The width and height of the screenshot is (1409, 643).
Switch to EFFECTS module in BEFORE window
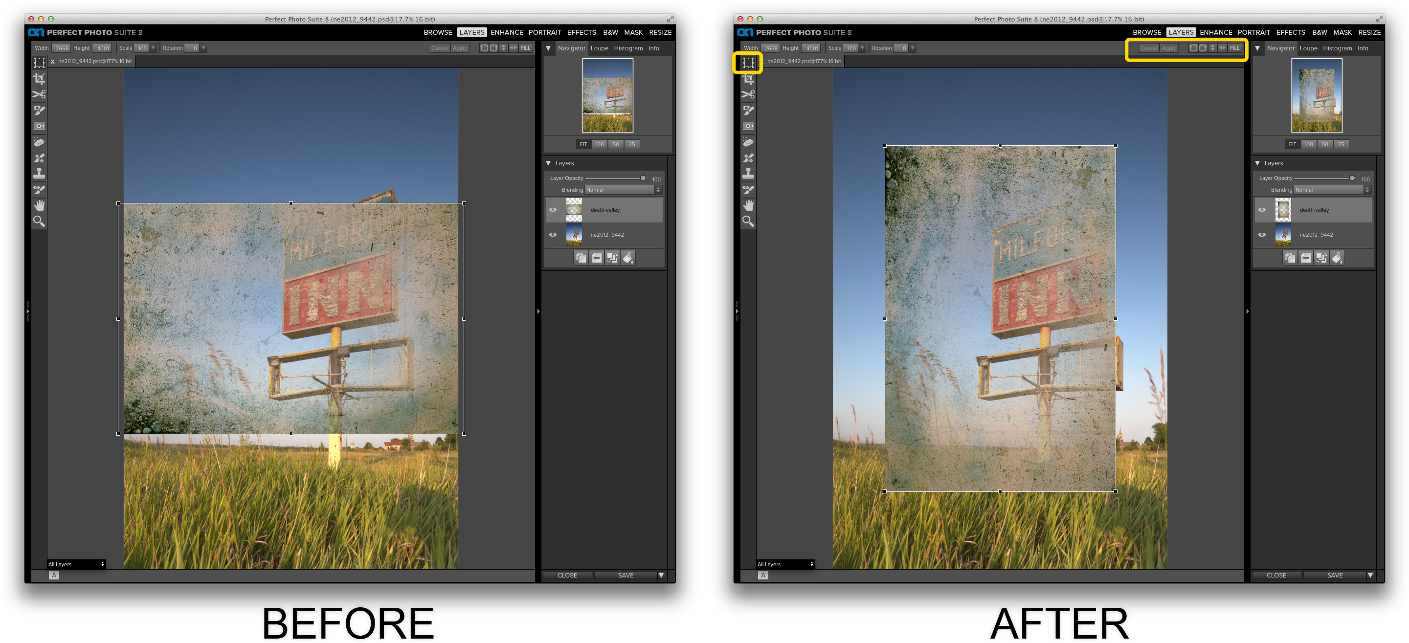(581, 32)
